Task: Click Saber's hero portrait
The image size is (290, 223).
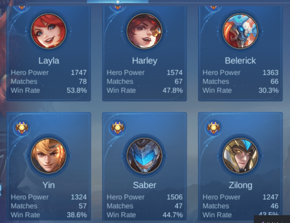Action: pyautogui.click(x=145, y=156)
